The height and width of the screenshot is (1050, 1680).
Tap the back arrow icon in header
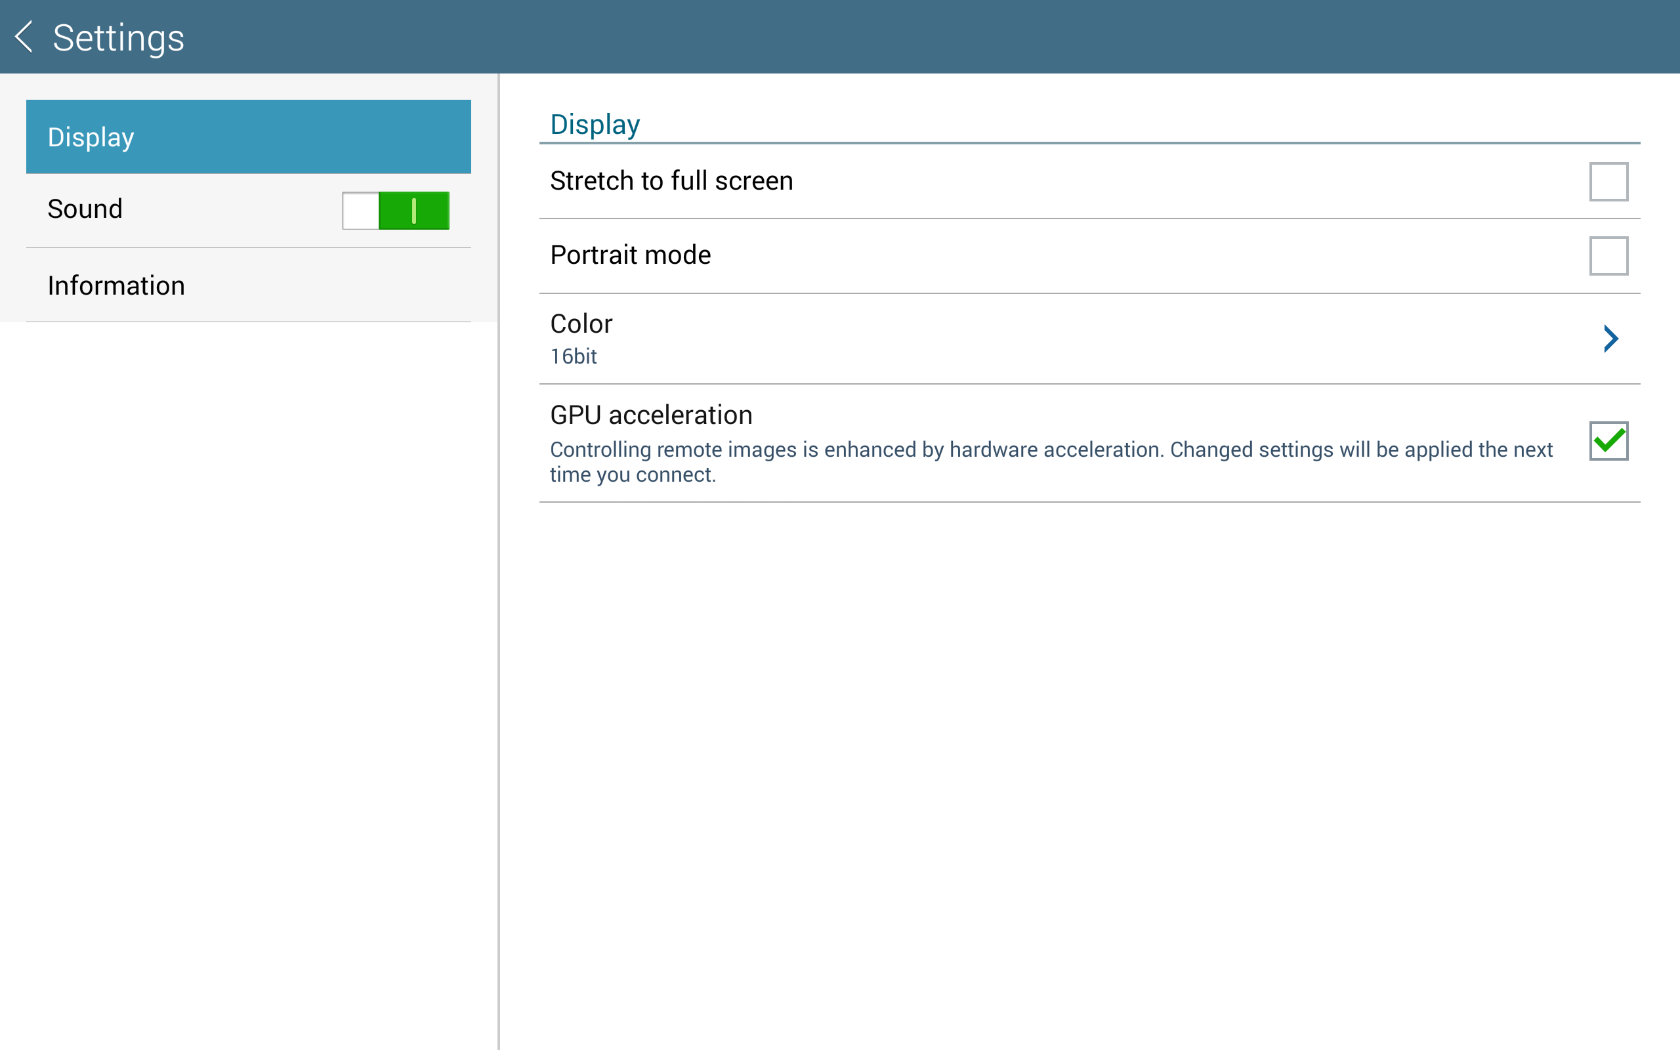(24, 37)
